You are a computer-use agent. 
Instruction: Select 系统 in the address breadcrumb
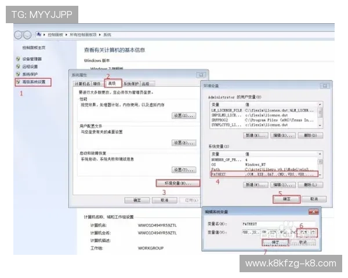click(107, 35)
